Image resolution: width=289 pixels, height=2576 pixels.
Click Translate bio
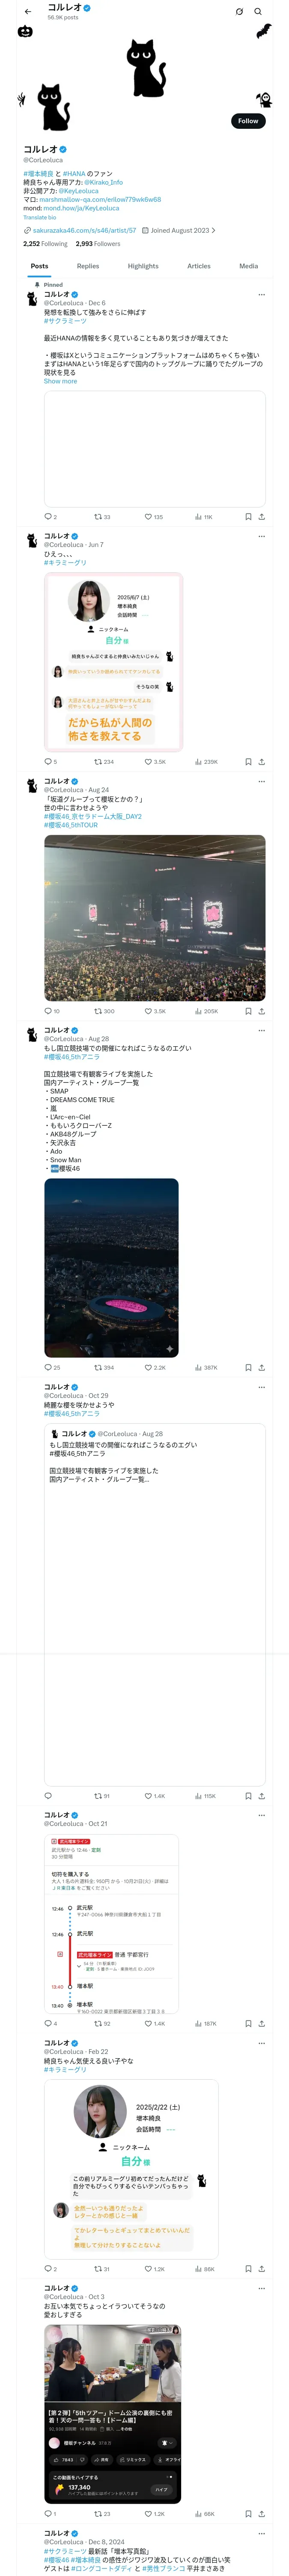pos(40,217)
